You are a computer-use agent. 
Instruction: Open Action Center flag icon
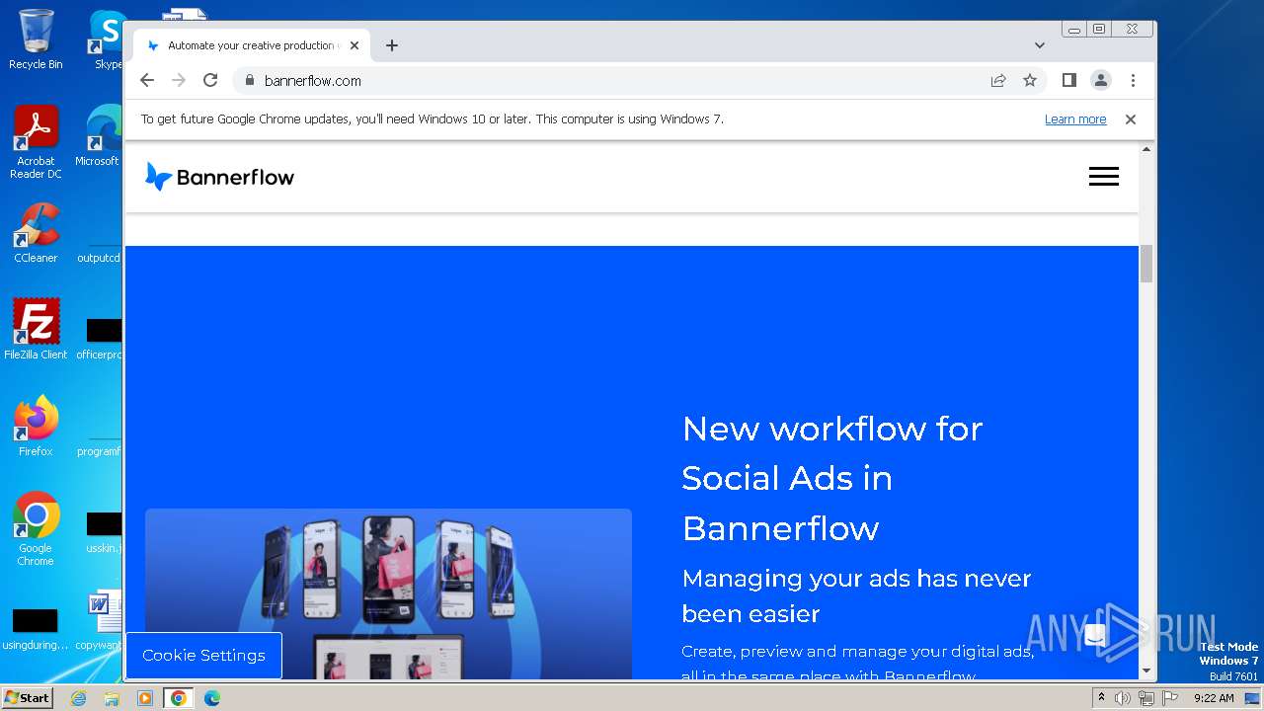pos(1168,698)
